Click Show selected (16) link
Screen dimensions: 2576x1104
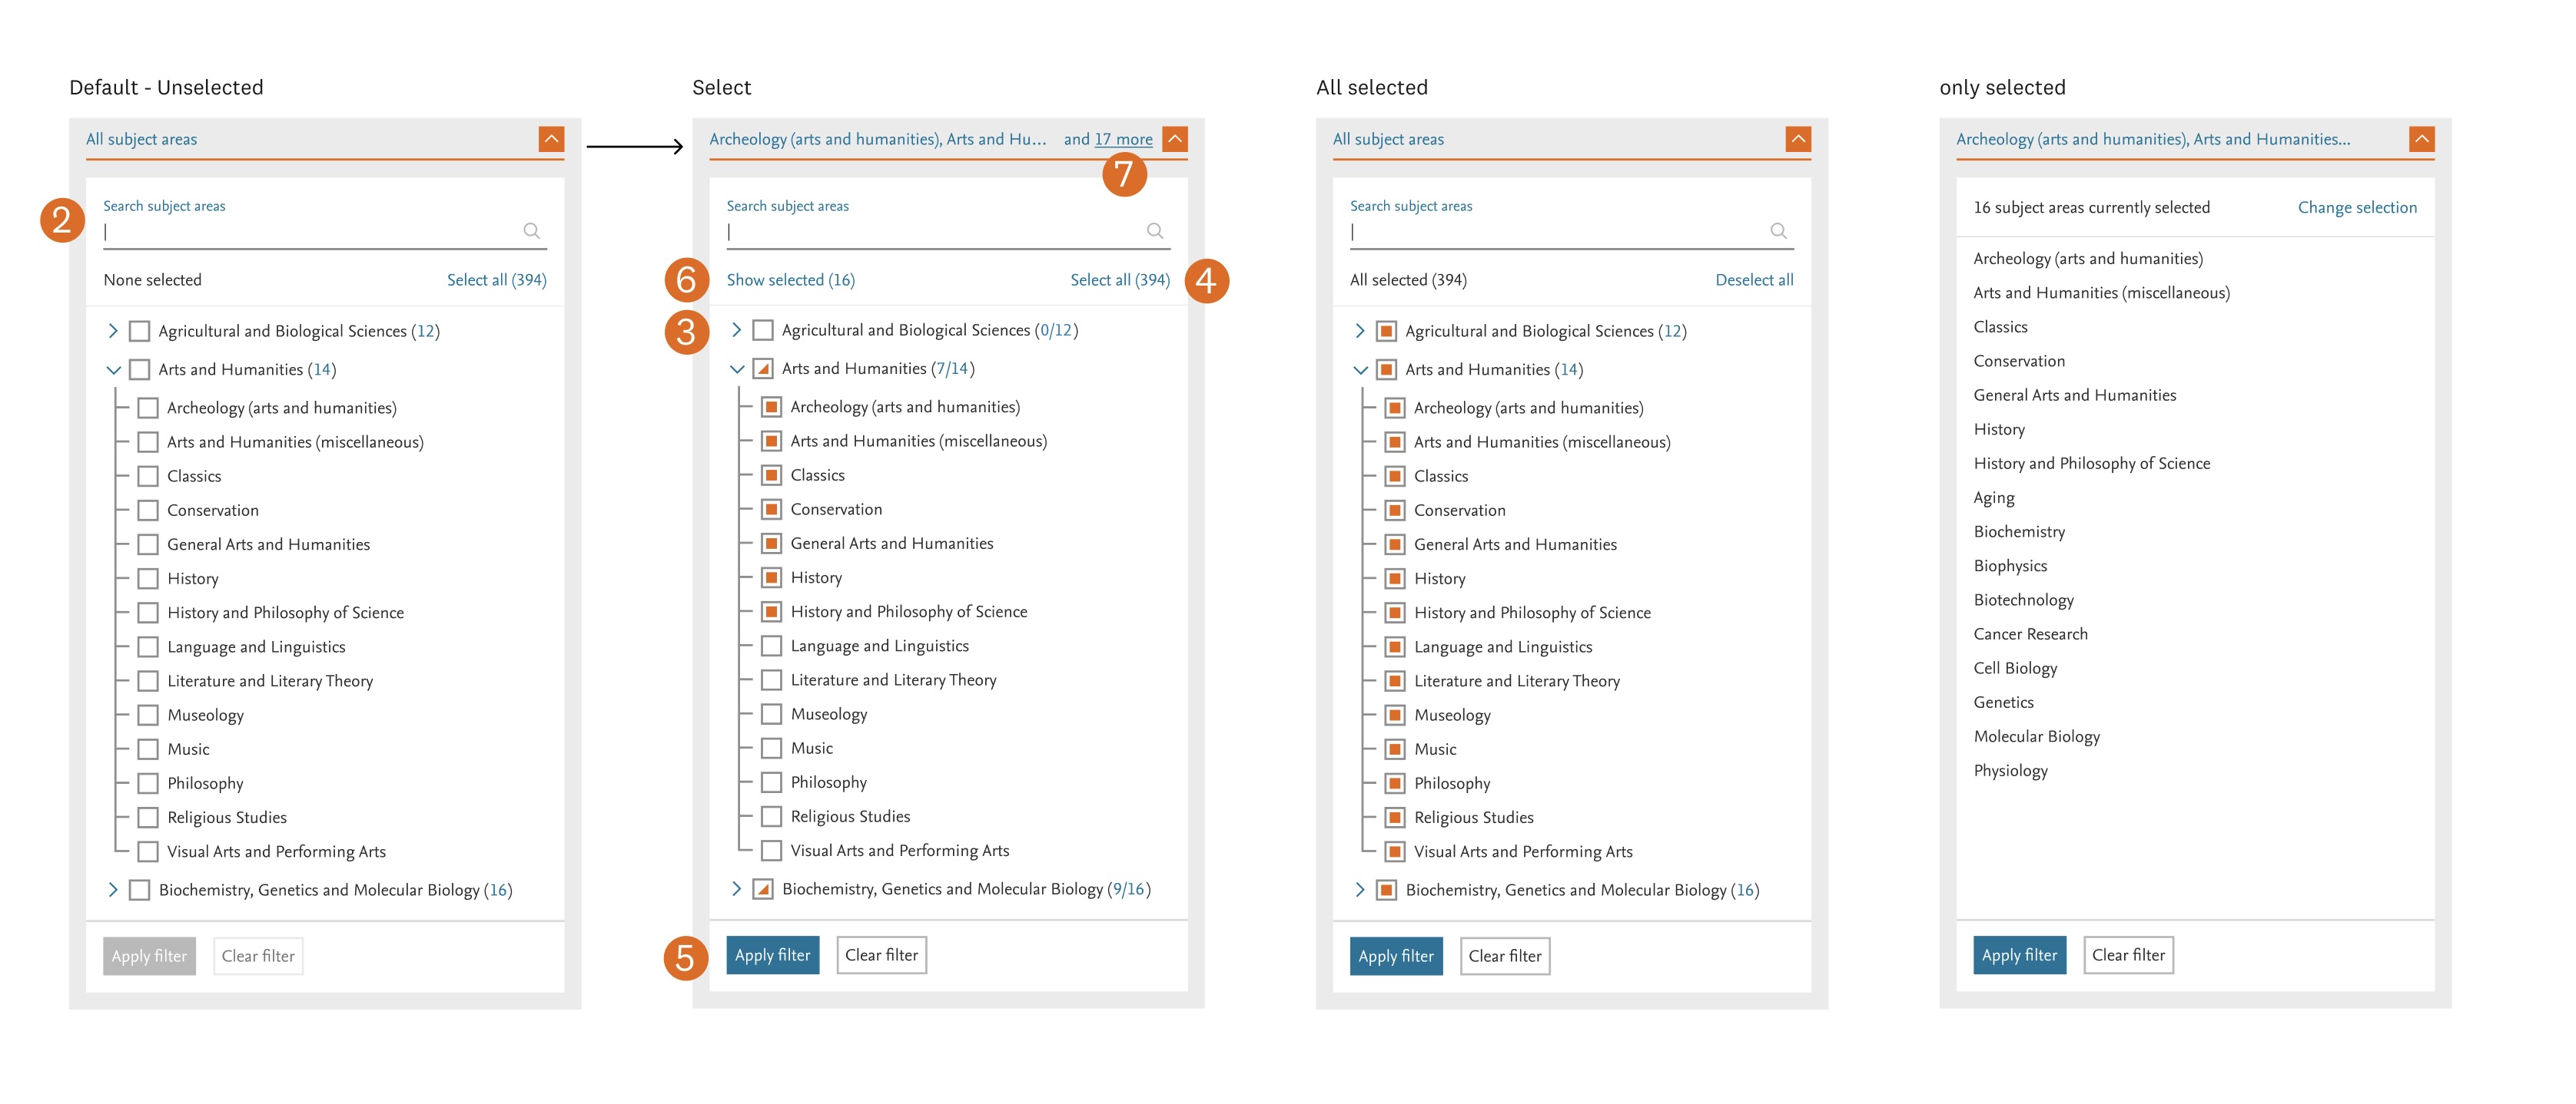tap(791, 279)
